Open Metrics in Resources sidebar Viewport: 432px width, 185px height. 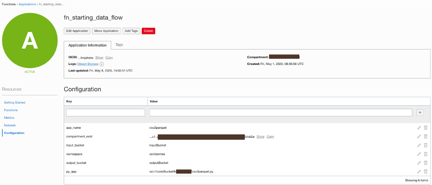9,117
